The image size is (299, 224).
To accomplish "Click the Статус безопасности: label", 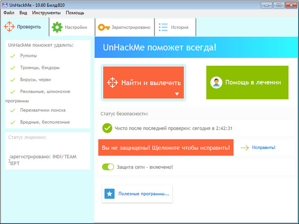I will [124, 114].
